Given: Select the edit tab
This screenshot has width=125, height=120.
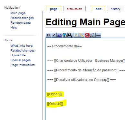Looking at the screenshot, I should click(98, 9).
